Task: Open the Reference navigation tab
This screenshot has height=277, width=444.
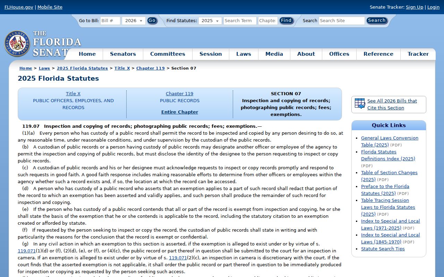Action: tap(378, 54)
